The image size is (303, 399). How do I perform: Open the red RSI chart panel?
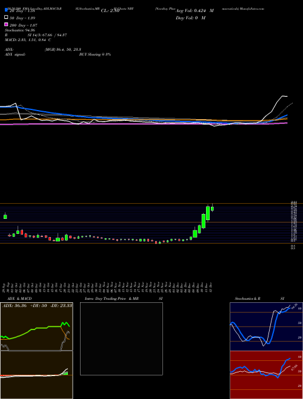[266, 375]
